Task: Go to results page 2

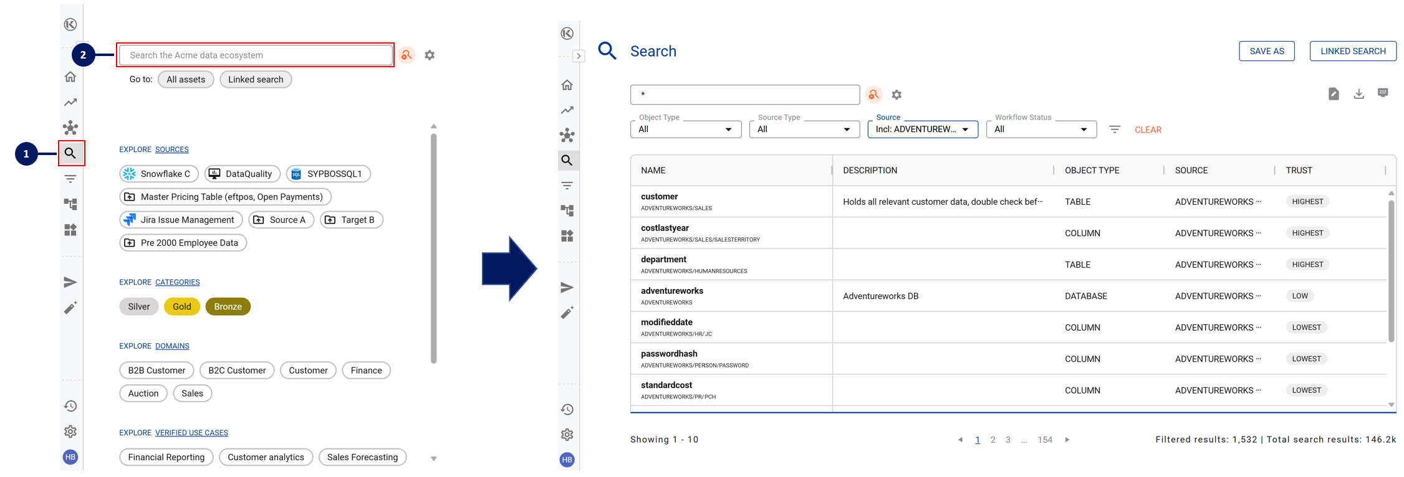Action: pyautogui.click(x=993, y=440)
